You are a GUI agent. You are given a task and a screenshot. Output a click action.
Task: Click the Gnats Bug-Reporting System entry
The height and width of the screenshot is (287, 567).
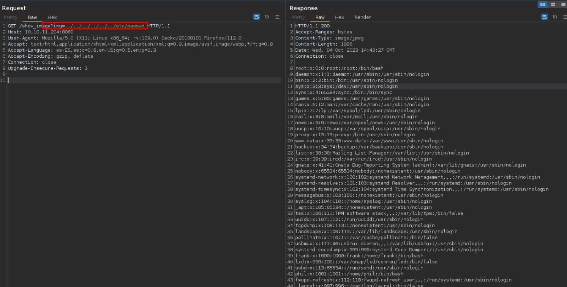411,166
